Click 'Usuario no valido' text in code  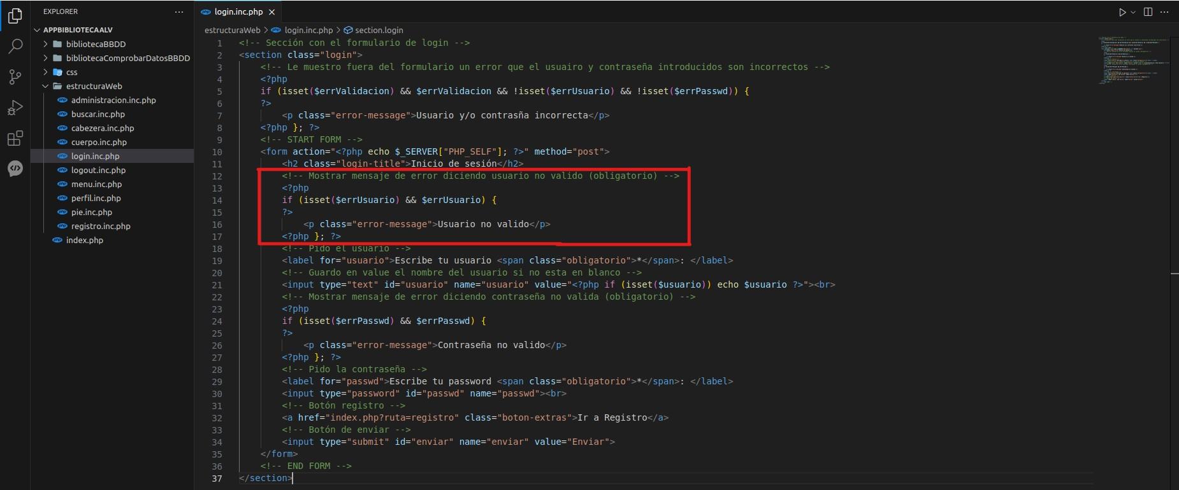coord(484,224)
